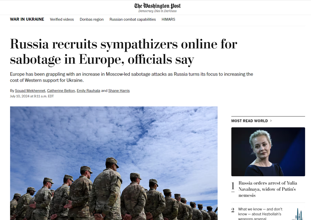Select the HIMARS topic link
This screenshot has width=311, height=220.
pos(168,19)
